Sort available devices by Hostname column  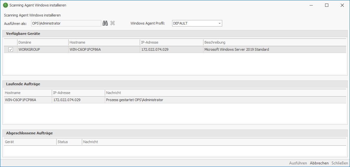tap(104, 42)
